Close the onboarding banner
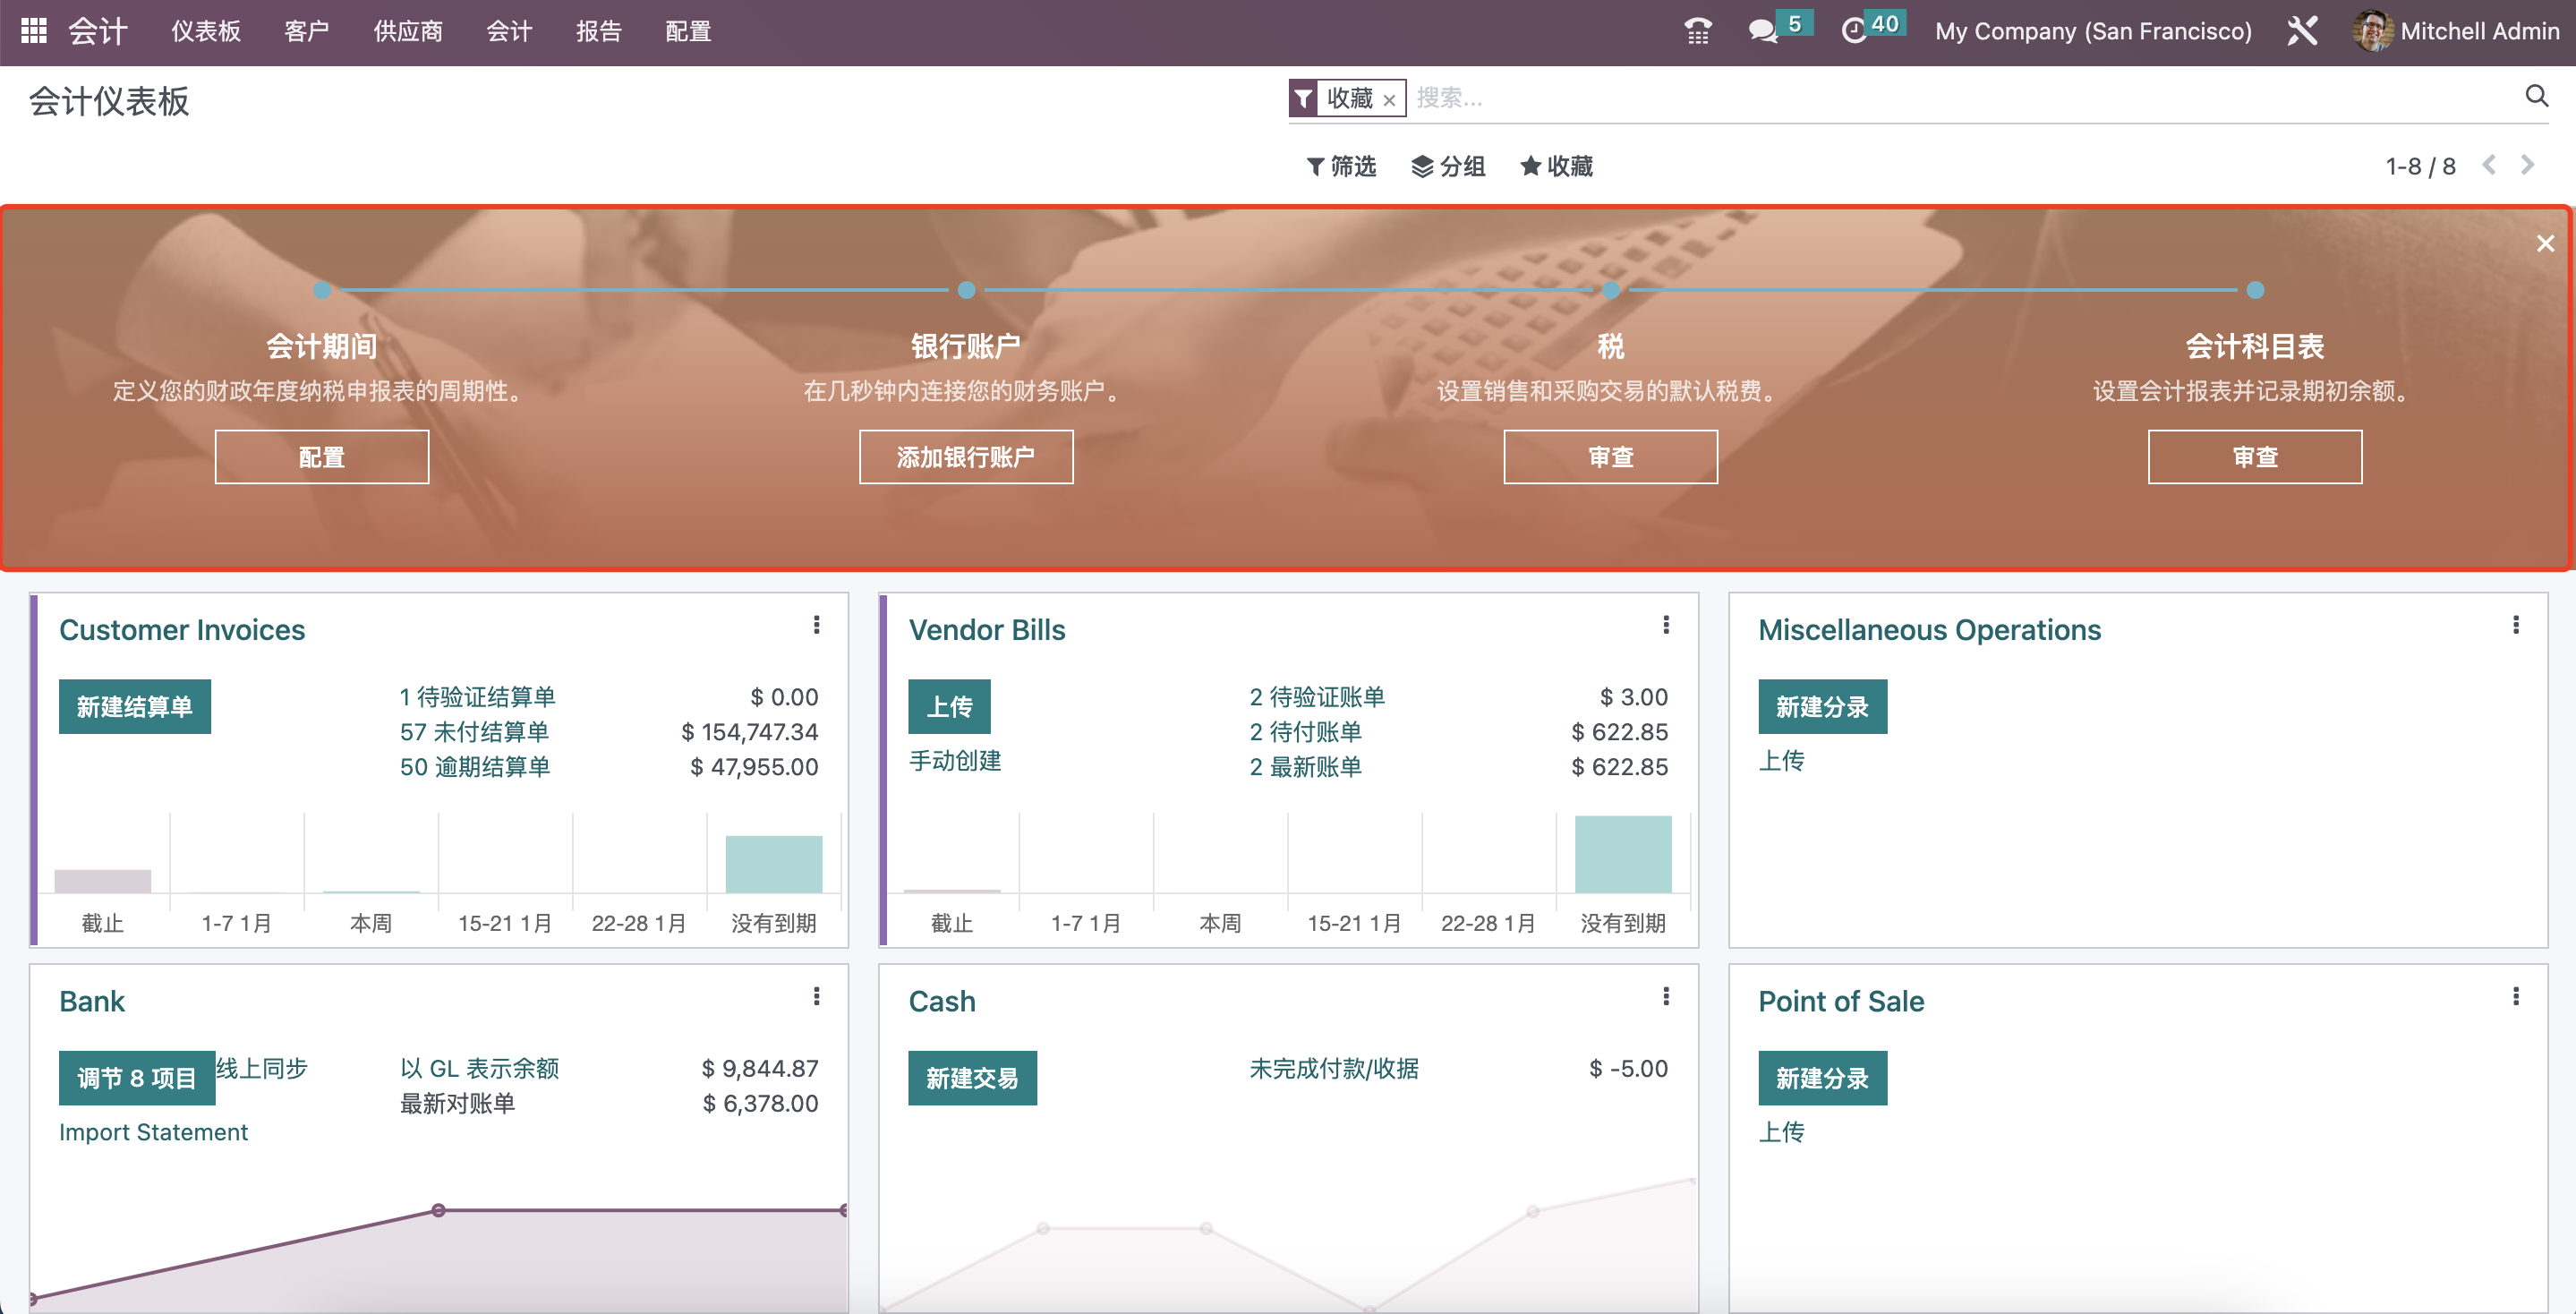This screenshot has height=1314, width=2576. (x=2545, y=244)
